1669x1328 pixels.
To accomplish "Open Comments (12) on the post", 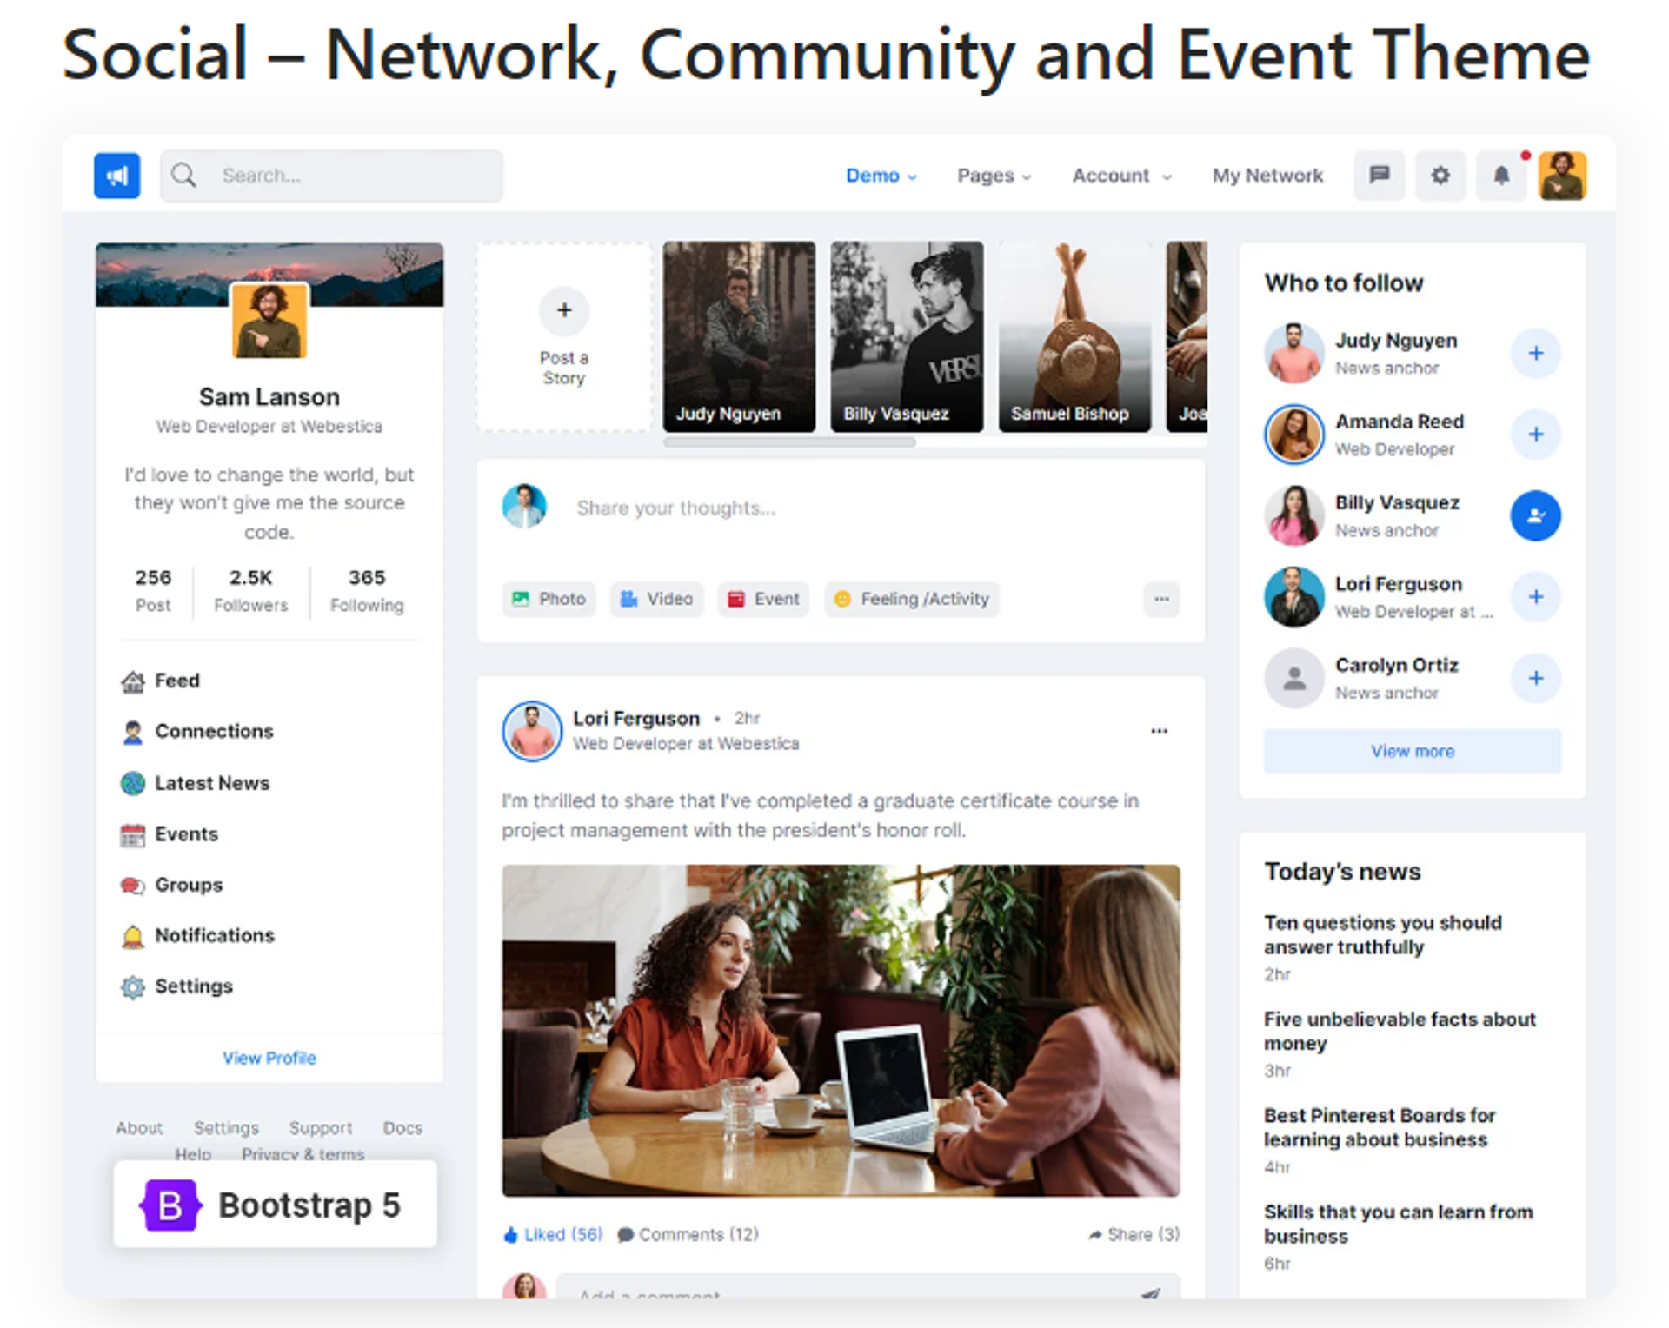I will 688,1234.
